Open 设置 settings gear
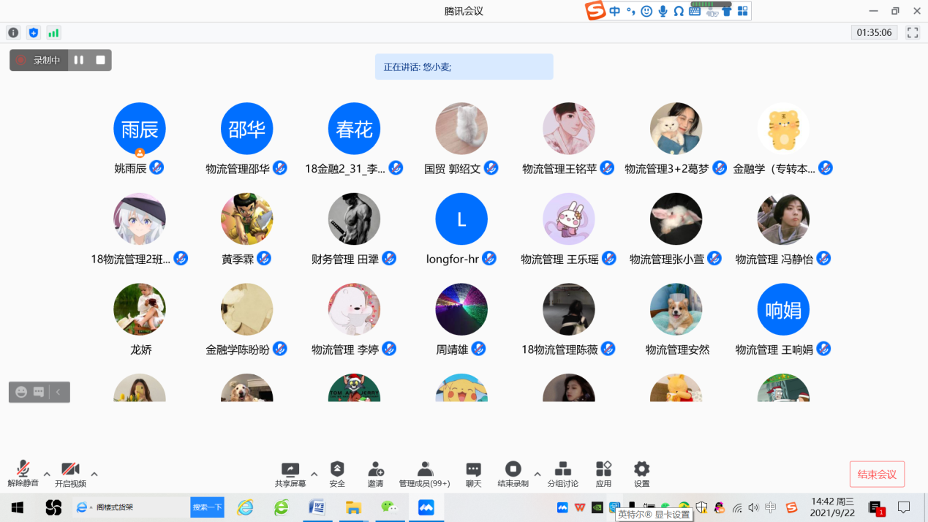This screenshot has width=928, height=522. point(641,474)
